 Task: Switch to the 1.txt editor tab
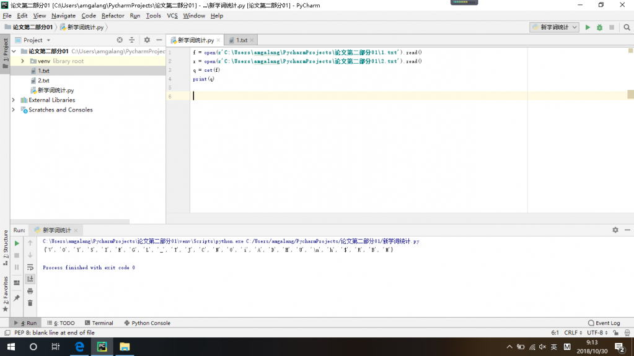241,40
